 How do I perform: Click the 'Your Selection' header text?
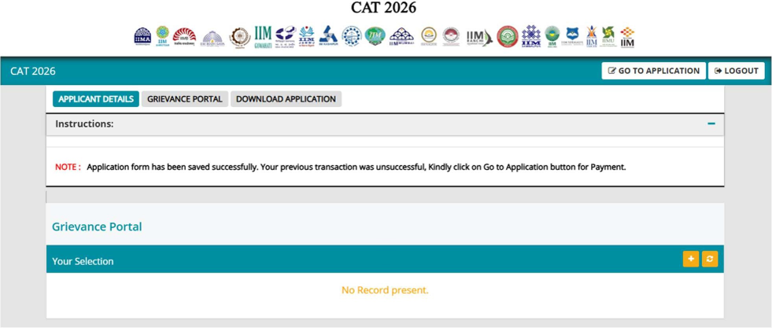pos(83,261)
